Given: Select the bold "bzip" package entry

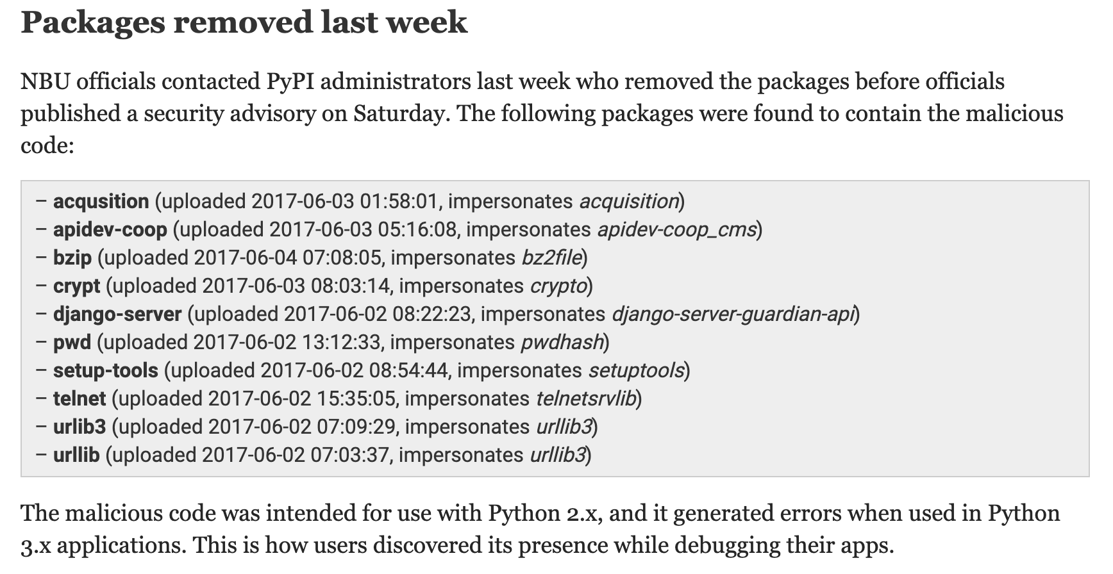Looking at the screenshot, I should [x=72, y=258].
